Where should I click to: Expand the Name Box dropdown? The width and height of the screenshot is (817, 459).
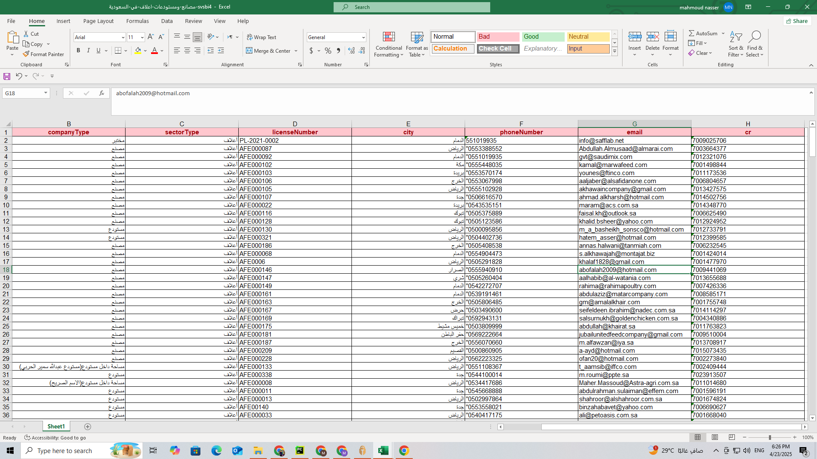(46, 93)
